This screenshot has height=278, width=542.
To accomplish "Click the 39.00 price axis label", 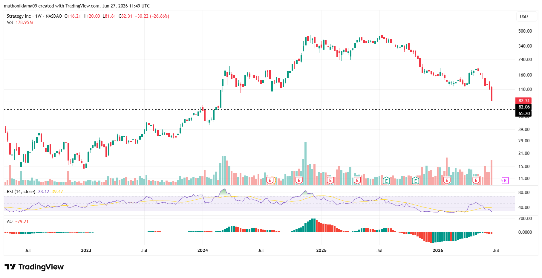I will point(524,129).
